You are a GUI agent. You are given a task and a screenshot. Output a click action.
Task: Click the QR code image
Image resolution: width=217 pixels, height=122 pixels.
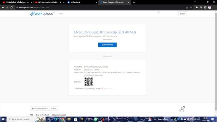click(x=88, y=82)
